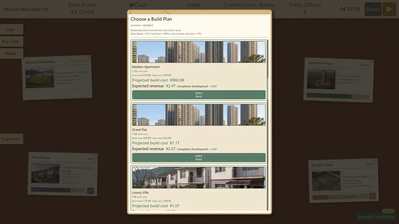Select Build for Modern Apartment

[199, 95]
